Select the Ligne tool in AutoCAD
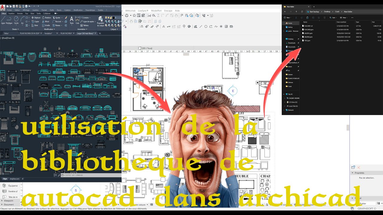 3,20
